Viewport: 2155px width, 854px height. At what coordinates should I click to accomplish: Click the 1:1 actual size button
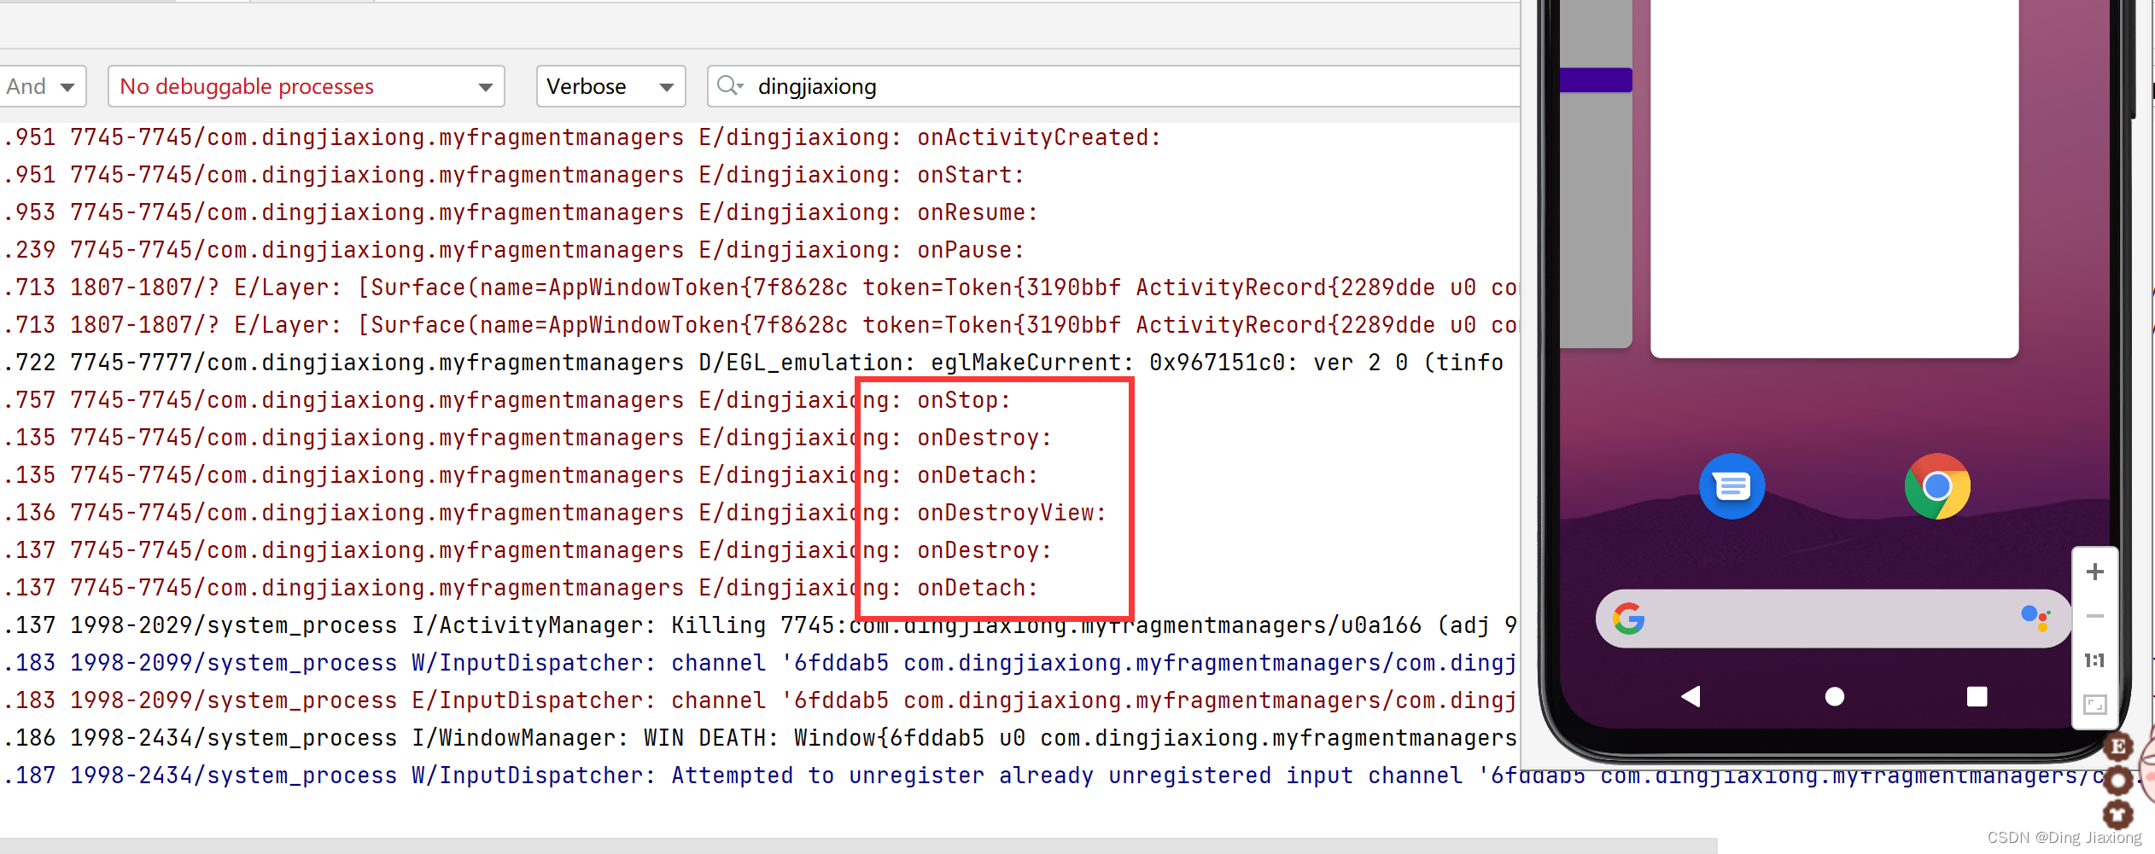click(2094, 660)
